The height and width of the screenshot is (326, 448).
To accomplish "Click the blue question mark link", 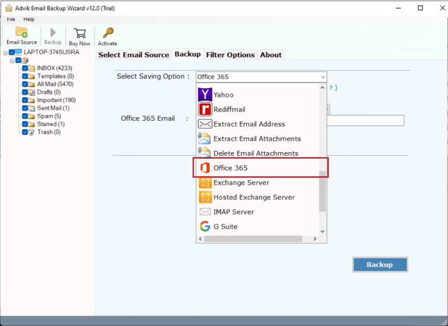I will [x=331, y=87].
